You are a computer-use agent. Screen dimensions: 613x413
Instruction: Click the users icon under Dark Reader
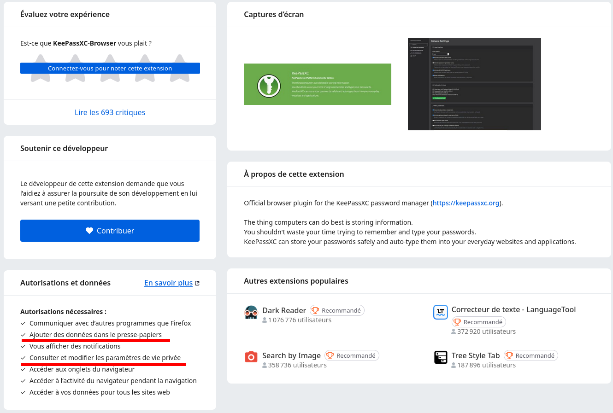265,320
